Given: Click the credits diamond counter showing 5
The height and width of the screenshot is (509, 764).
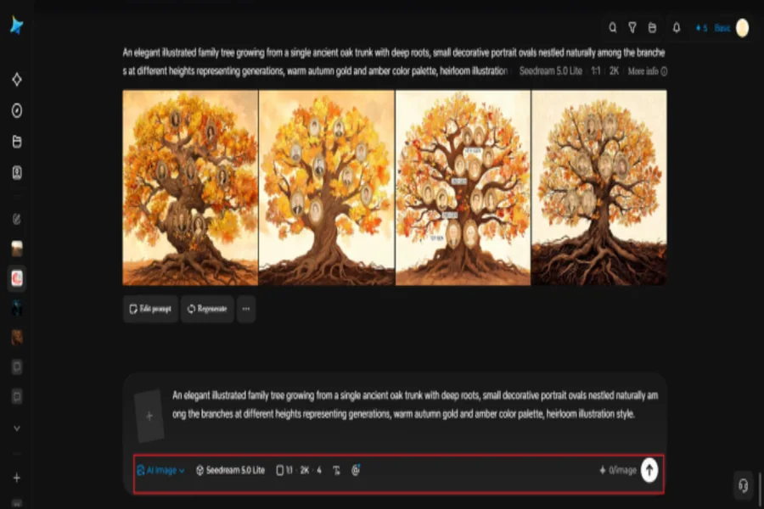Looking at the screenshot, I should pos(702,28).
